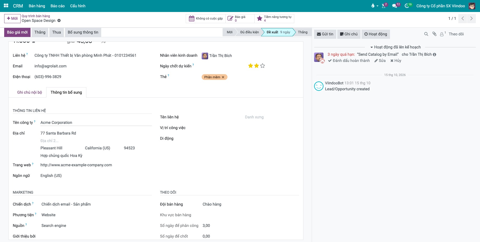
Task: Click the Gửi tin button
Action: 325,34
